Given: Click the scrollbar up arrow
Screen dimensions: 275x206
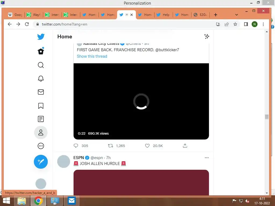Looking at the screenshot, I should point(267,32).
